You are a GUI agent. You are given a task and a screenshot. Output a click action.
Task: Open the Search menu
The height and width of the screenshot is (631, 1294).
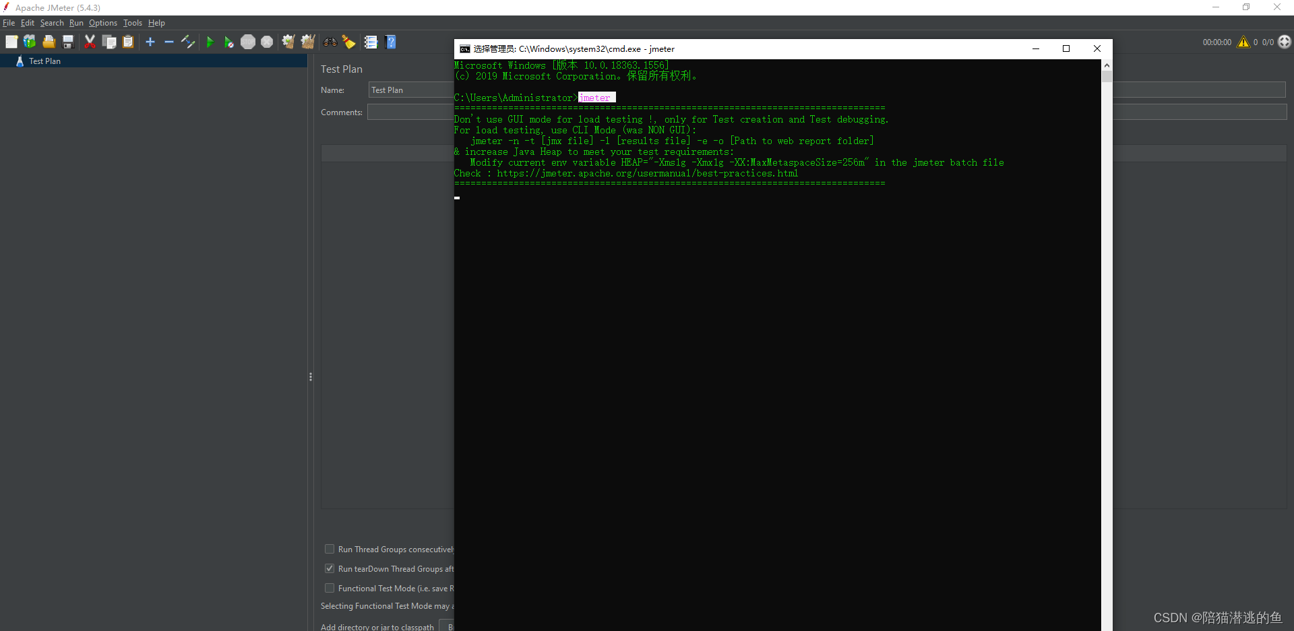tap(52, 23)
